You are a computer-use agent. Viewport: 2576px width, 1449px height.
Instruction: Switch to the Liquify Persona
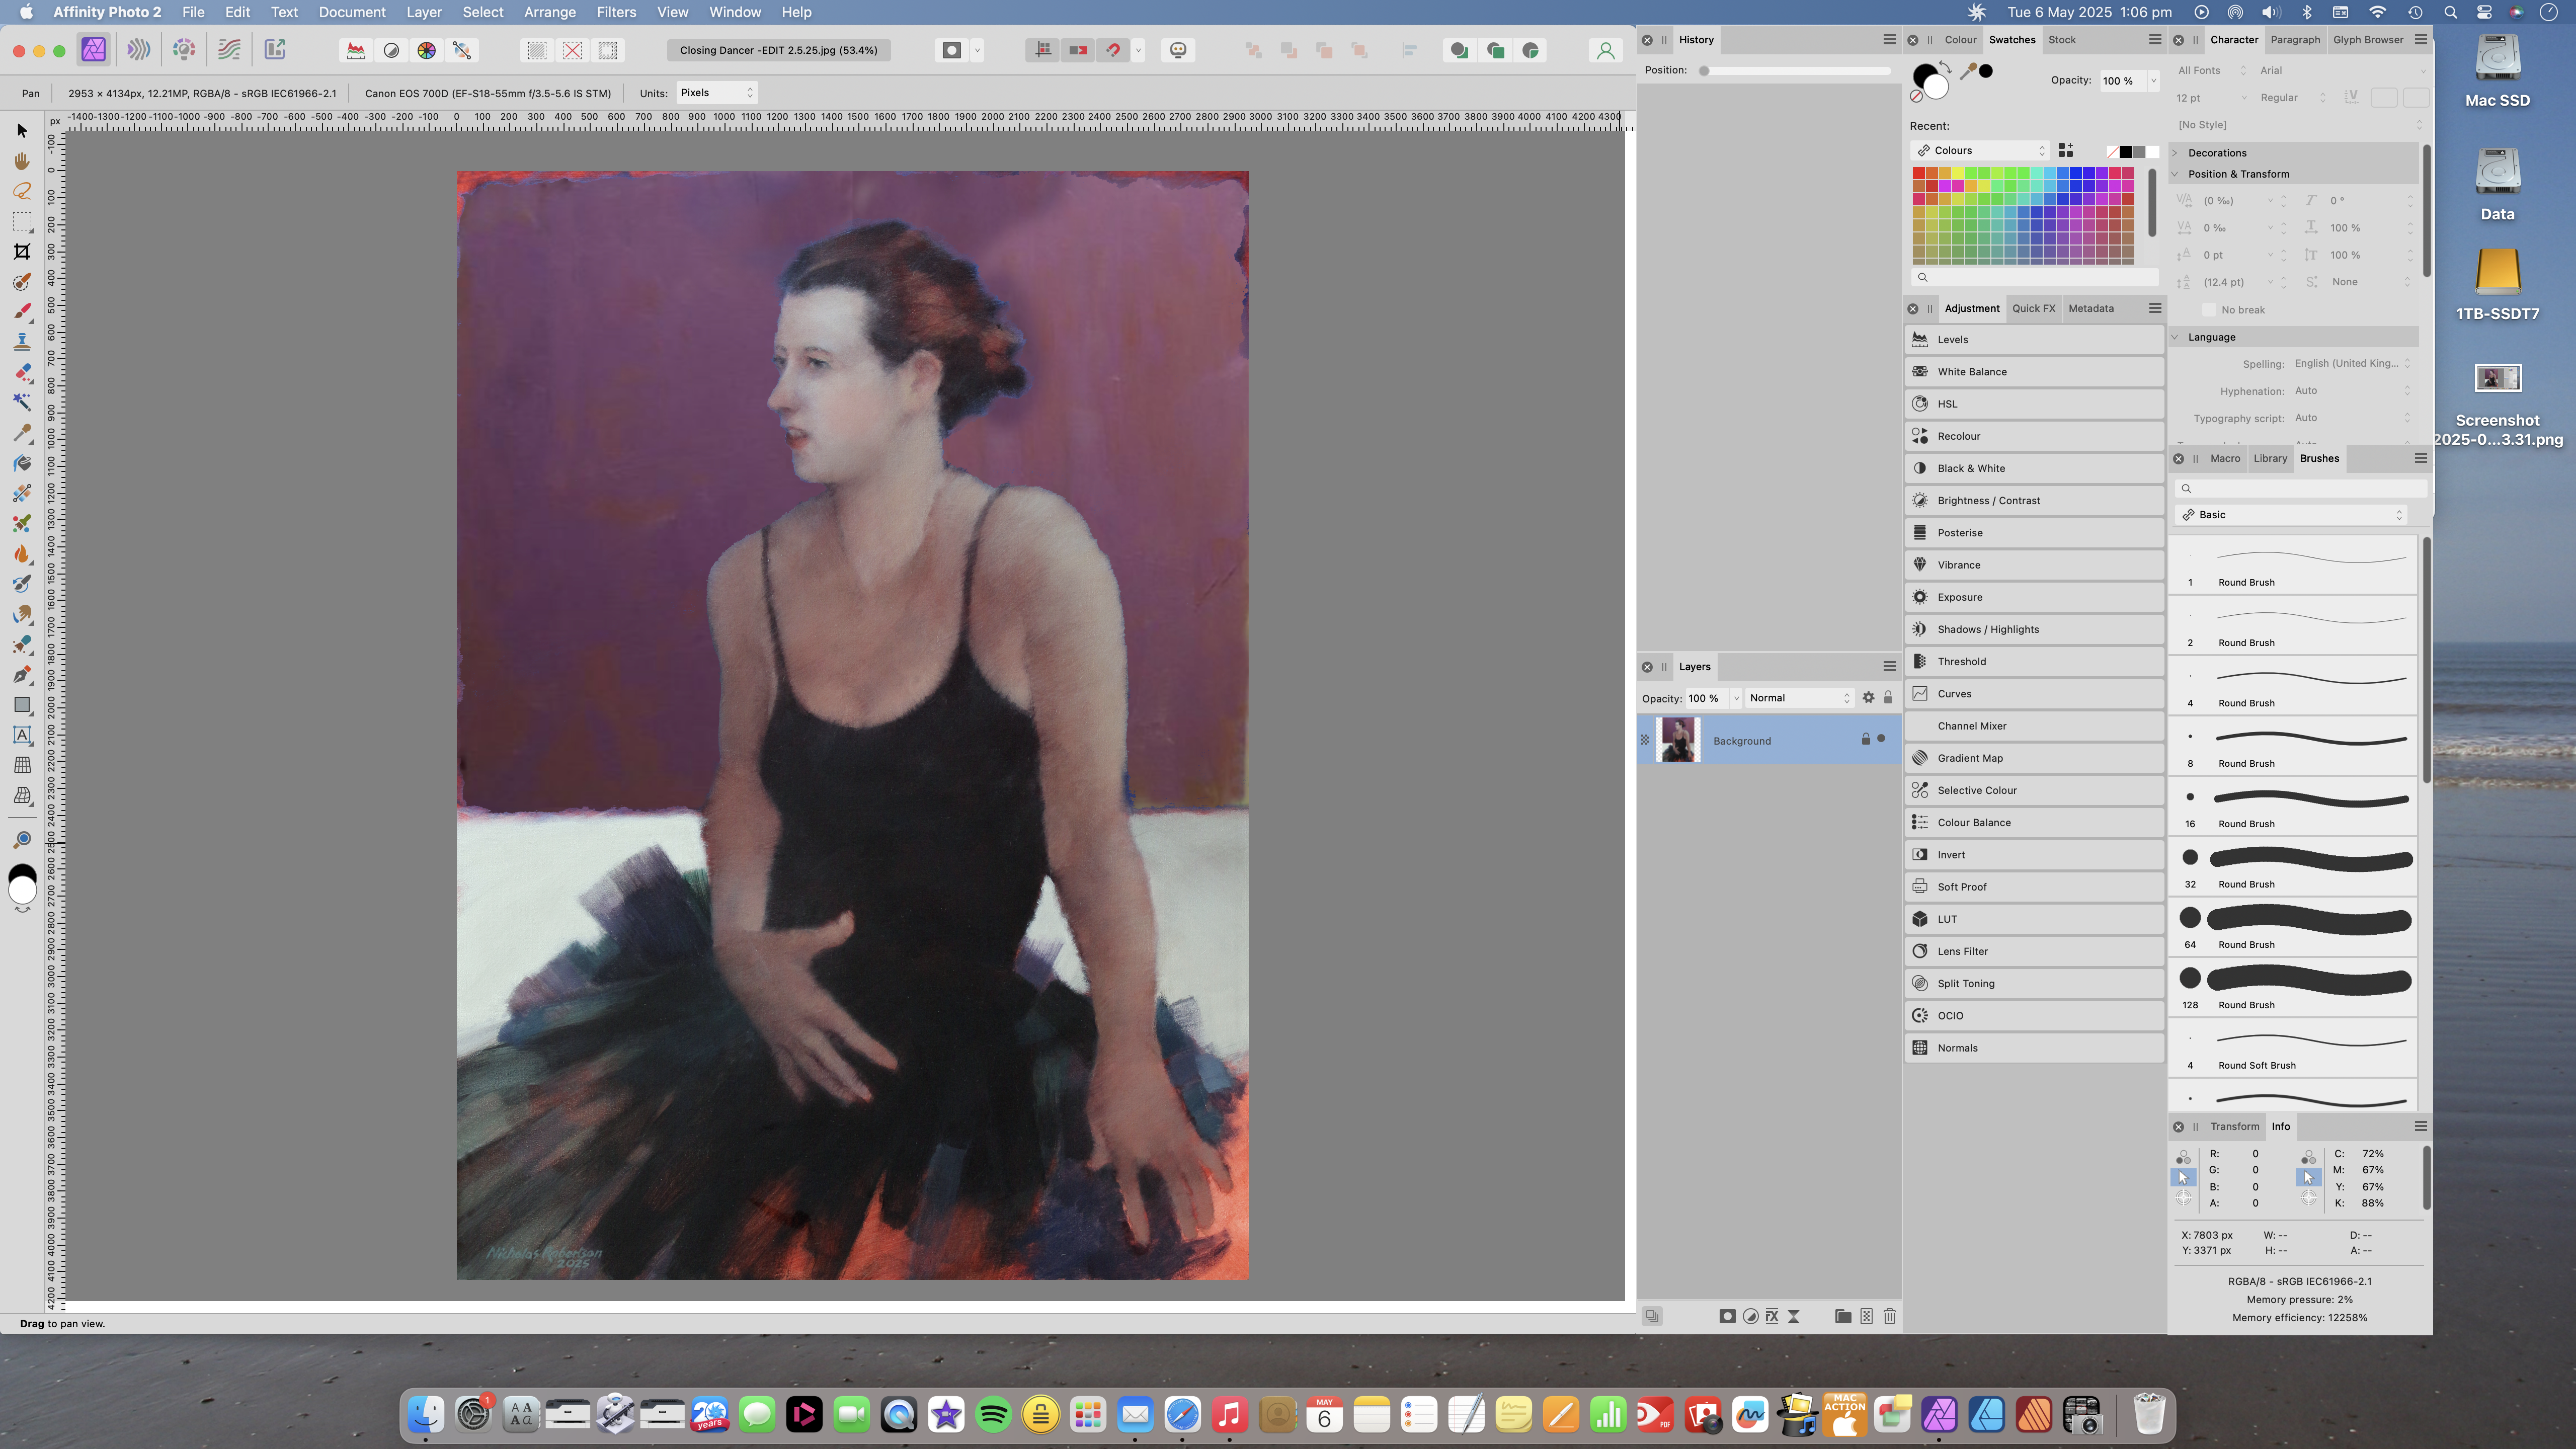coord(139,50)
